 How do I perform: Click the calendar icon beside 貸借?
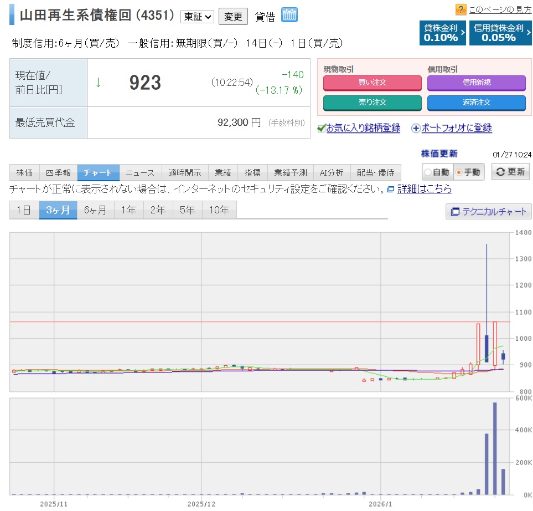tap(289, 15)
